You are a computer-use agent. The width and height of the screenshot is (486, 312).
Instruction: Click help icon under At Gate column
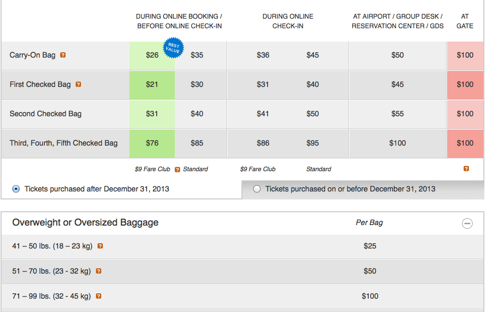[x=466, y=169]
